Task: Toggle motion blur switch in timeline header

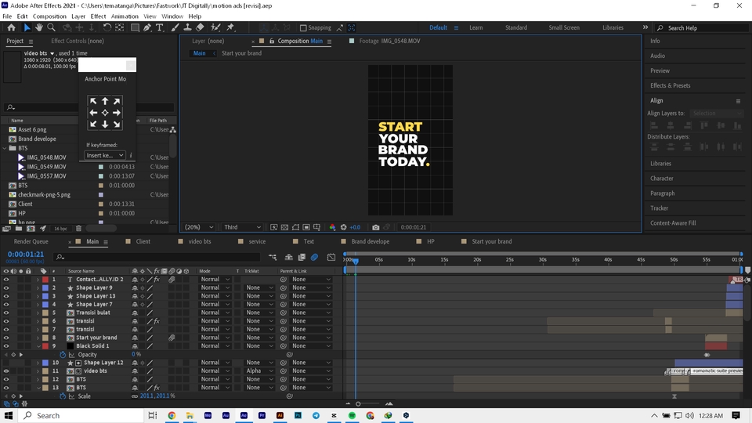Action: click(314, 258)
